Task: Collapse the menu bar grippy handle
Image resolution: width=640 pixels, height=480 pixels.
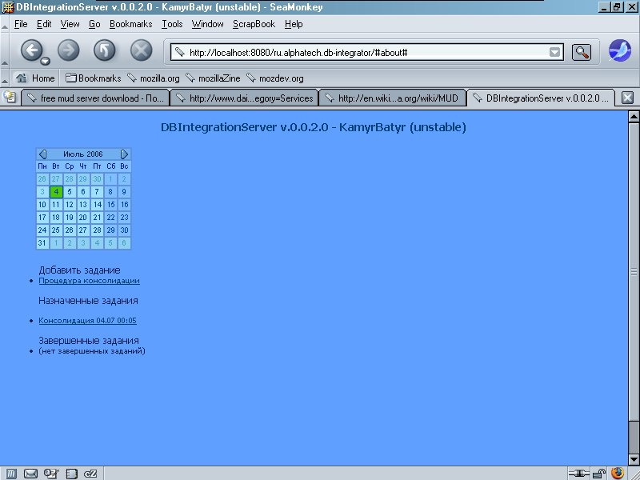Action: coord(5,25)
